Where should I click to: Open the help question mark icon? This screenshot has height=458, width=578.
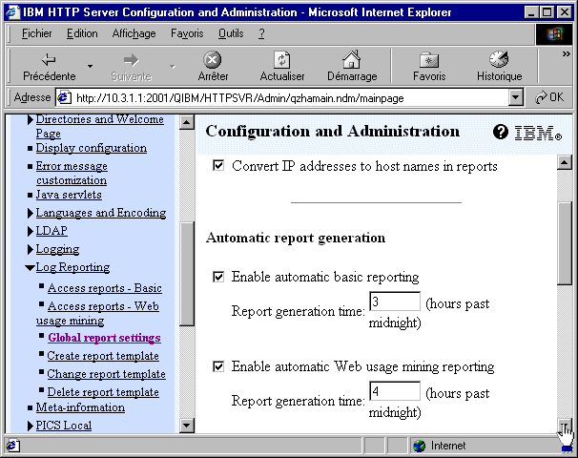coord(500,132)
